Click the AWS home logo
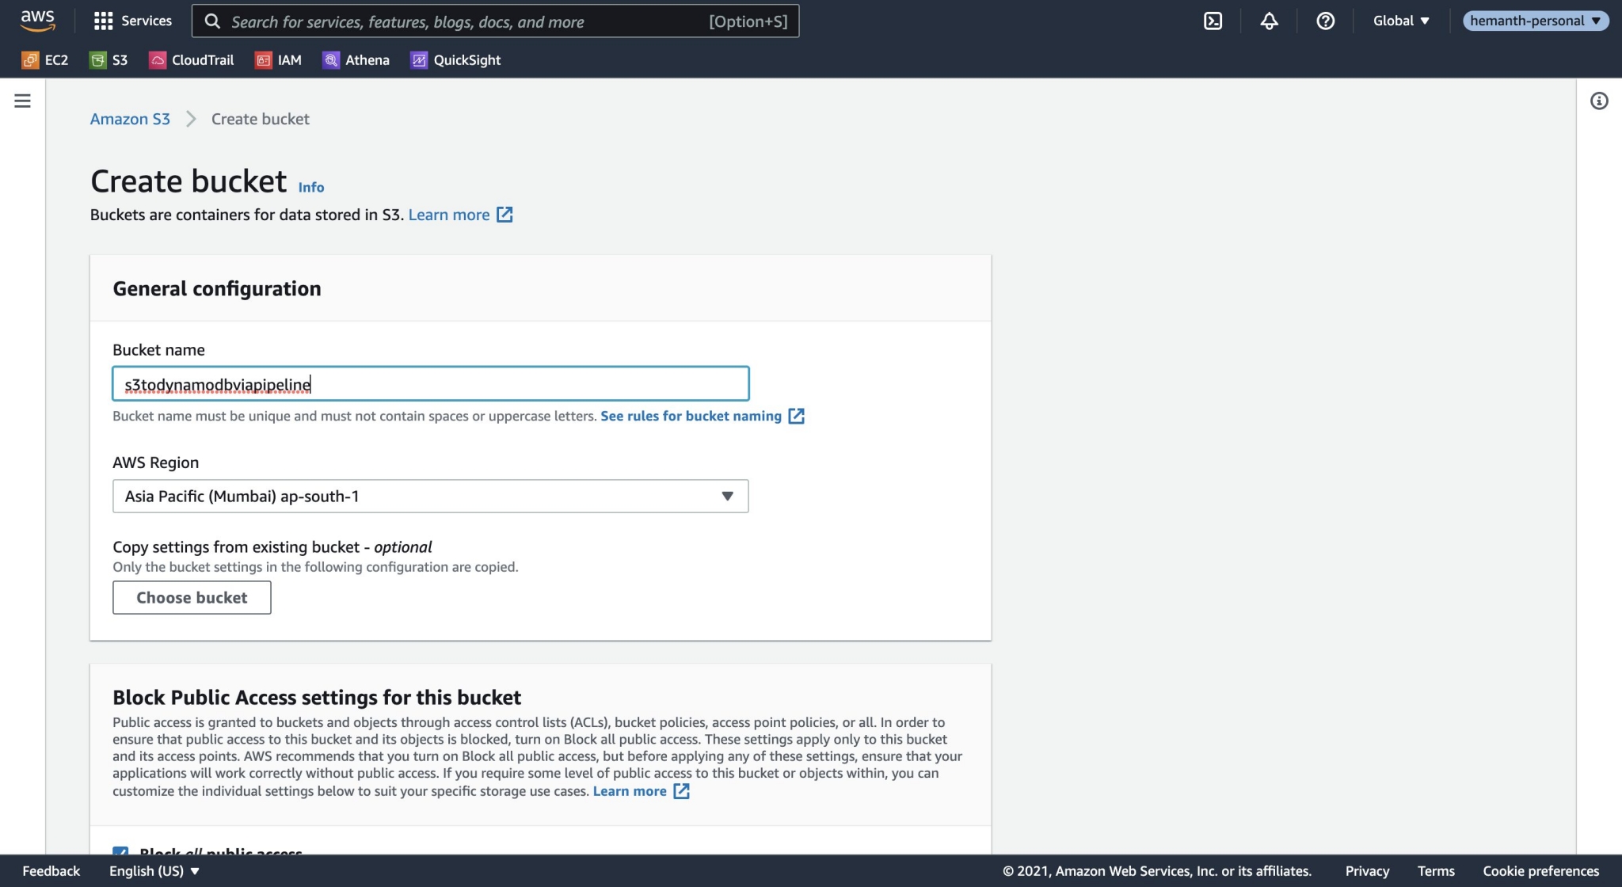The height and width of the screenshot is (887, 1622). 37,21
